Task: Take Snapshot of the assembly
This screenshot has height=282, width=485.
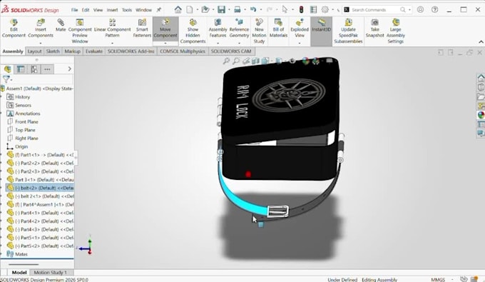Action: [374, 28]
